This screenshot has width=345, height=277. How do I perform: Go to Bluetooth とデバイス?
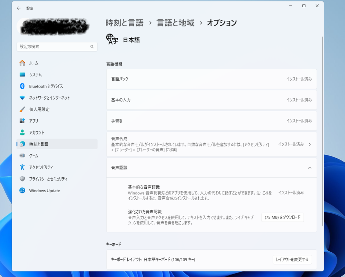click(x=57, y=86)
